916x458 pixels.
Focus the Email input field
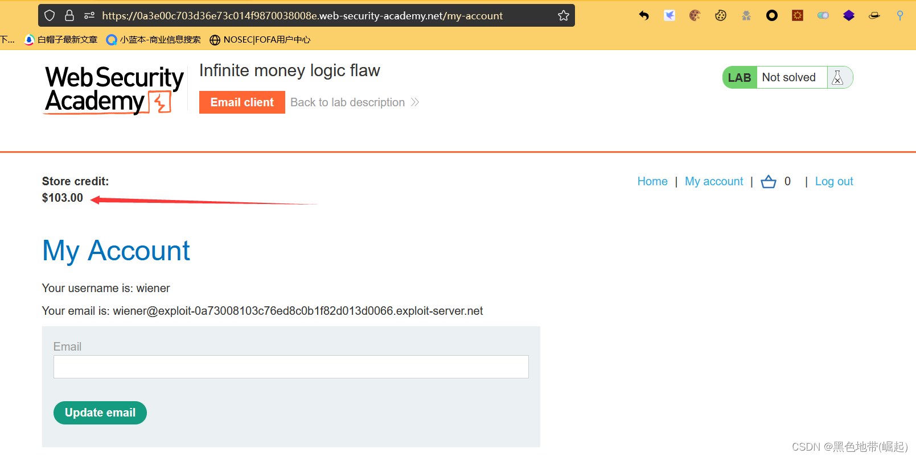click(291, 367)
